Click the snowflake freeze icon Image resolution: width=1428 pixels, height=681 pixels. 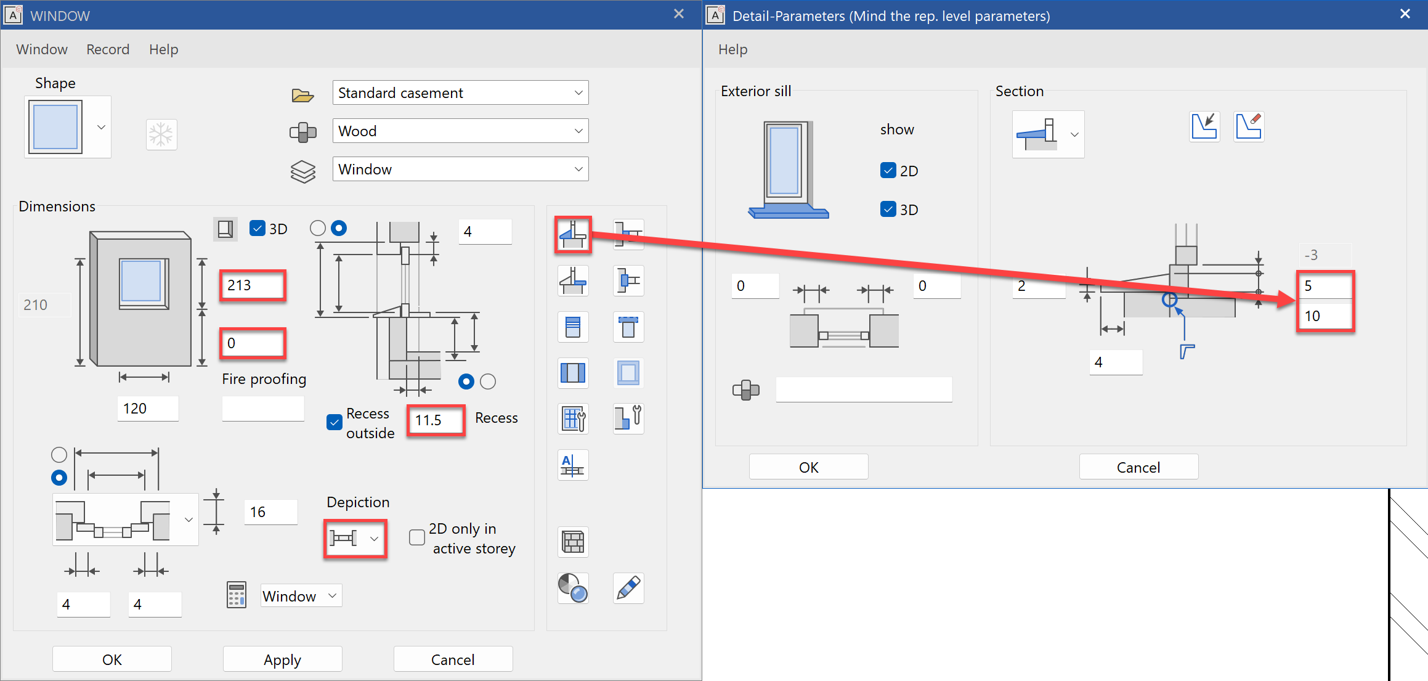161,134
